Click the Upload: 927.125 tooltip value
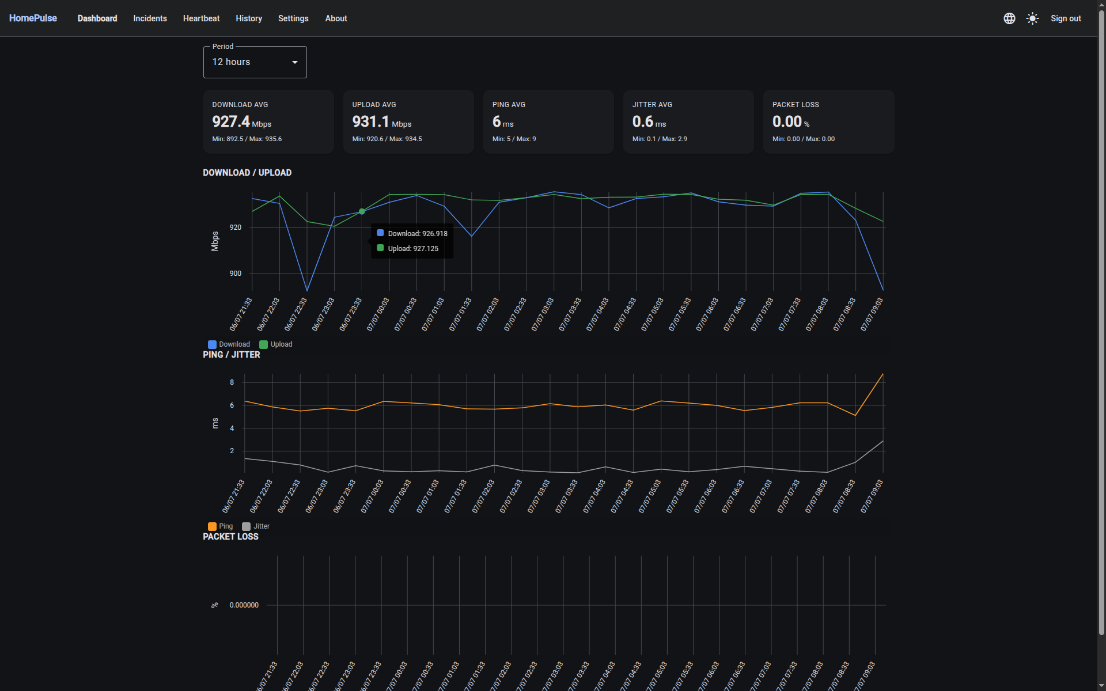 (x=413, y=248)
